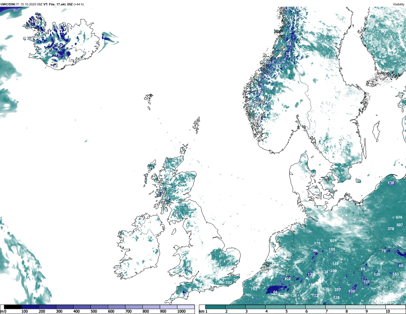Click visibility value 68 over northern Norway
Image resolution: width=406 pixels, height=314 pixels.
coord(289,44)
